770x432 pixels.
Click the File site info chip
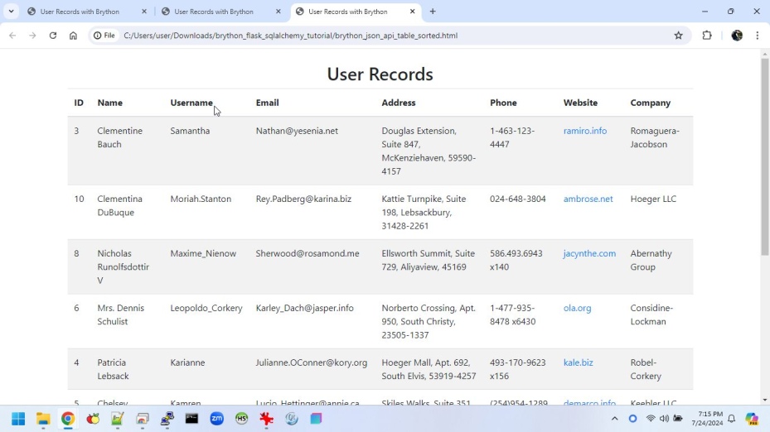click(104, 36)
